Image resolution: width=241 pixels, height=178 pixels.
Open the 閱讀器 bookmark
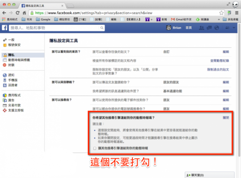click(202, 19)
